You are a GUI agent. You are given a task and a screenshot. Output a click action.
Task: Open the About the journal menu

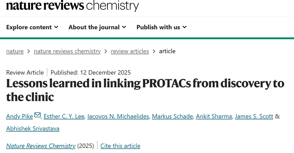94,27
